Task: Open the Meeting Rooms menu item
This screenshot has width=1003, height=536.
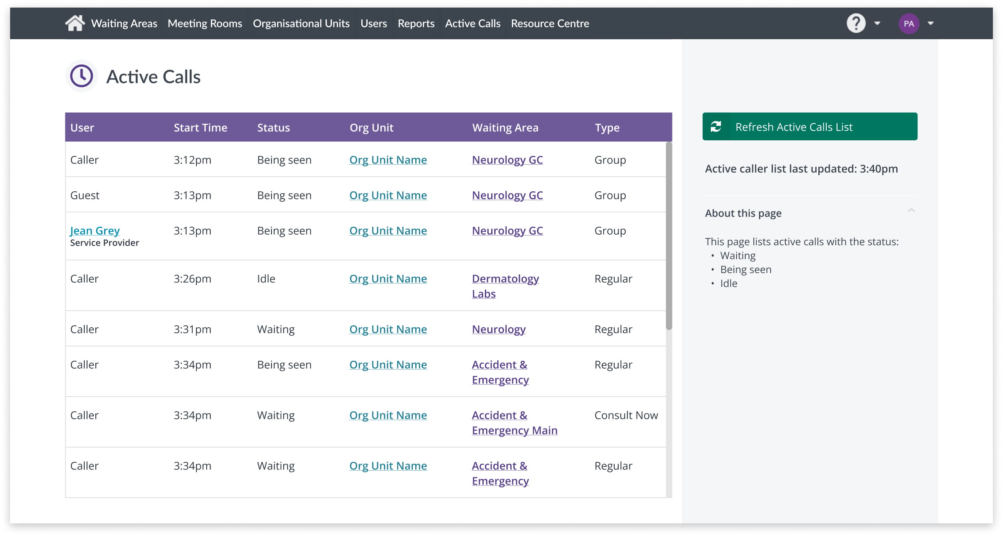Action: (205, 24)
